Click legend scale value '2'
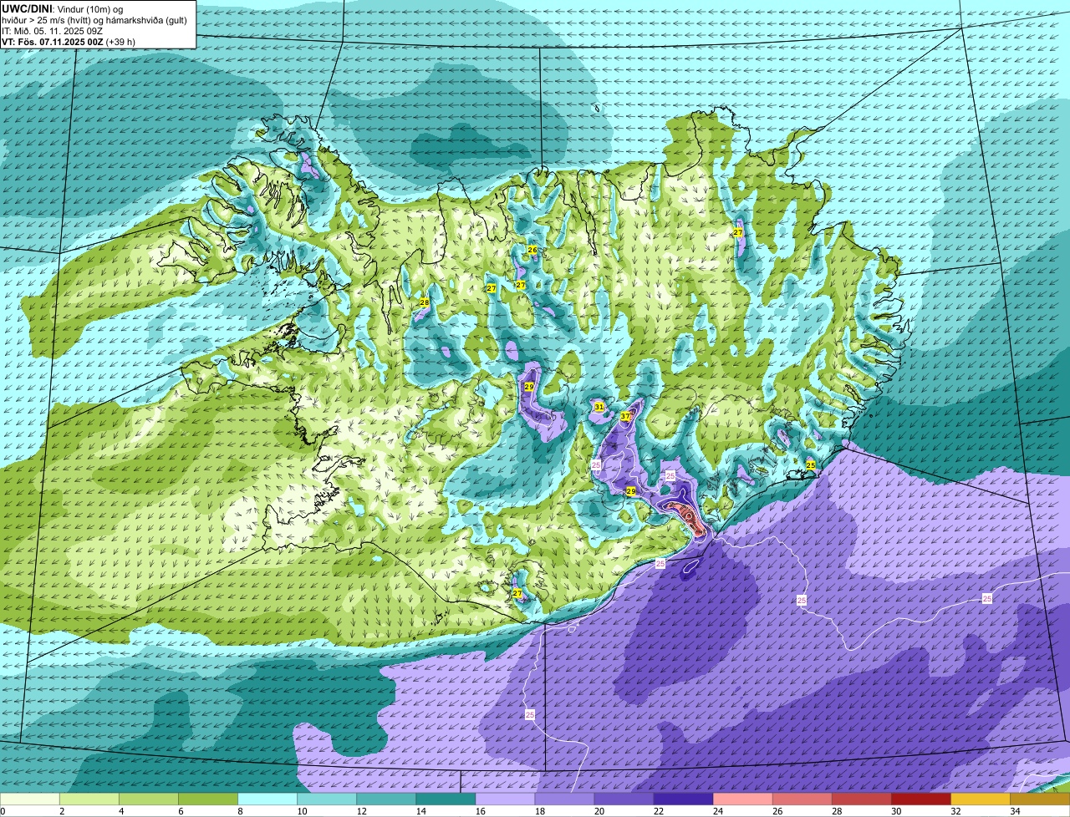 coord(61,811)
